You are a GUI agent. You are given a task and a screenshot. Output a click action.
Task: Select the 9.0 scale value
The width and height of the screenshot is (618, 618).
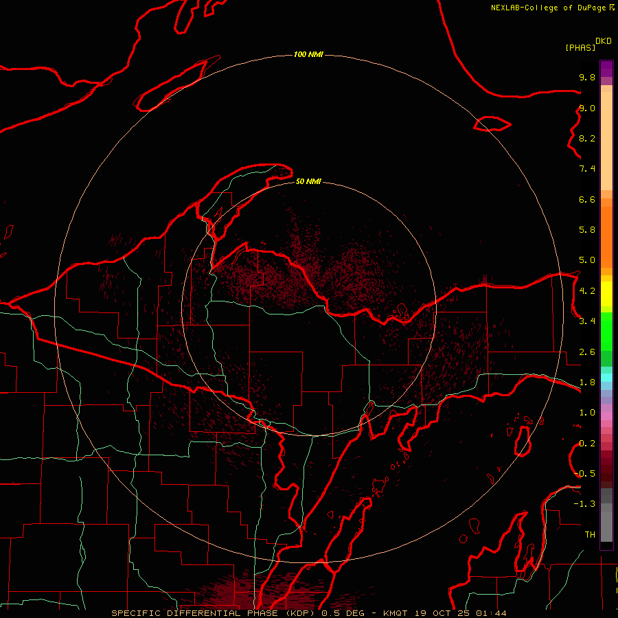(x=587, y=108)
